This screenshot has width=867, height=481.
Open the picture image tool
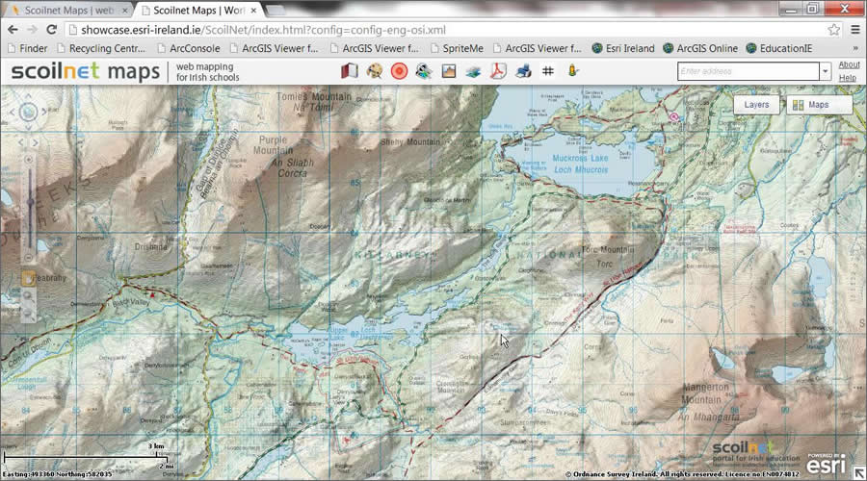coord(449,71)
